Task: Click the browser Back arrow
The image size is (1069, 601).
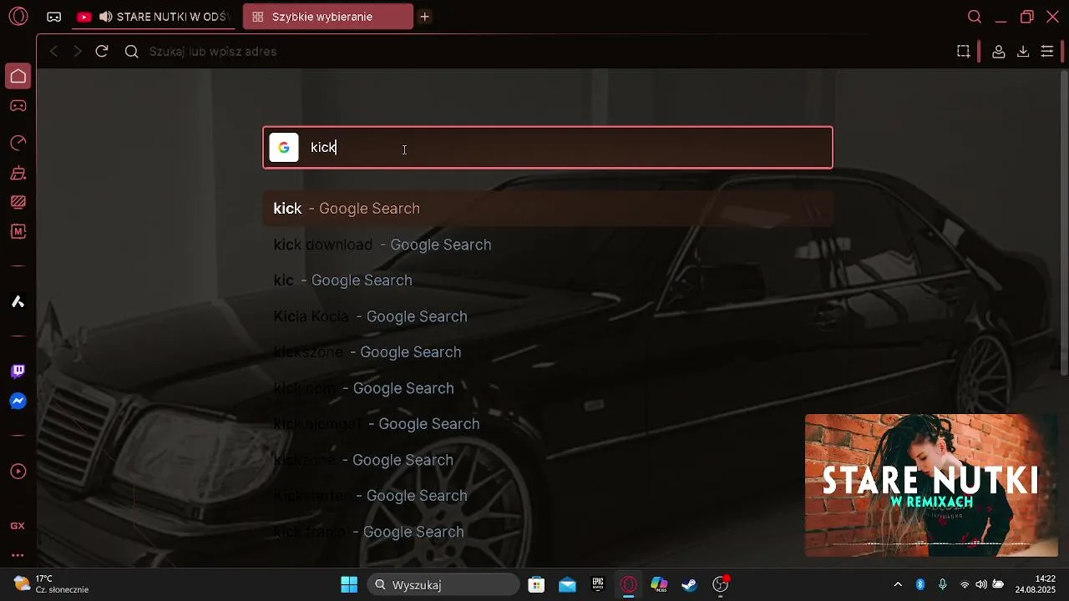Action: point(53,52)
